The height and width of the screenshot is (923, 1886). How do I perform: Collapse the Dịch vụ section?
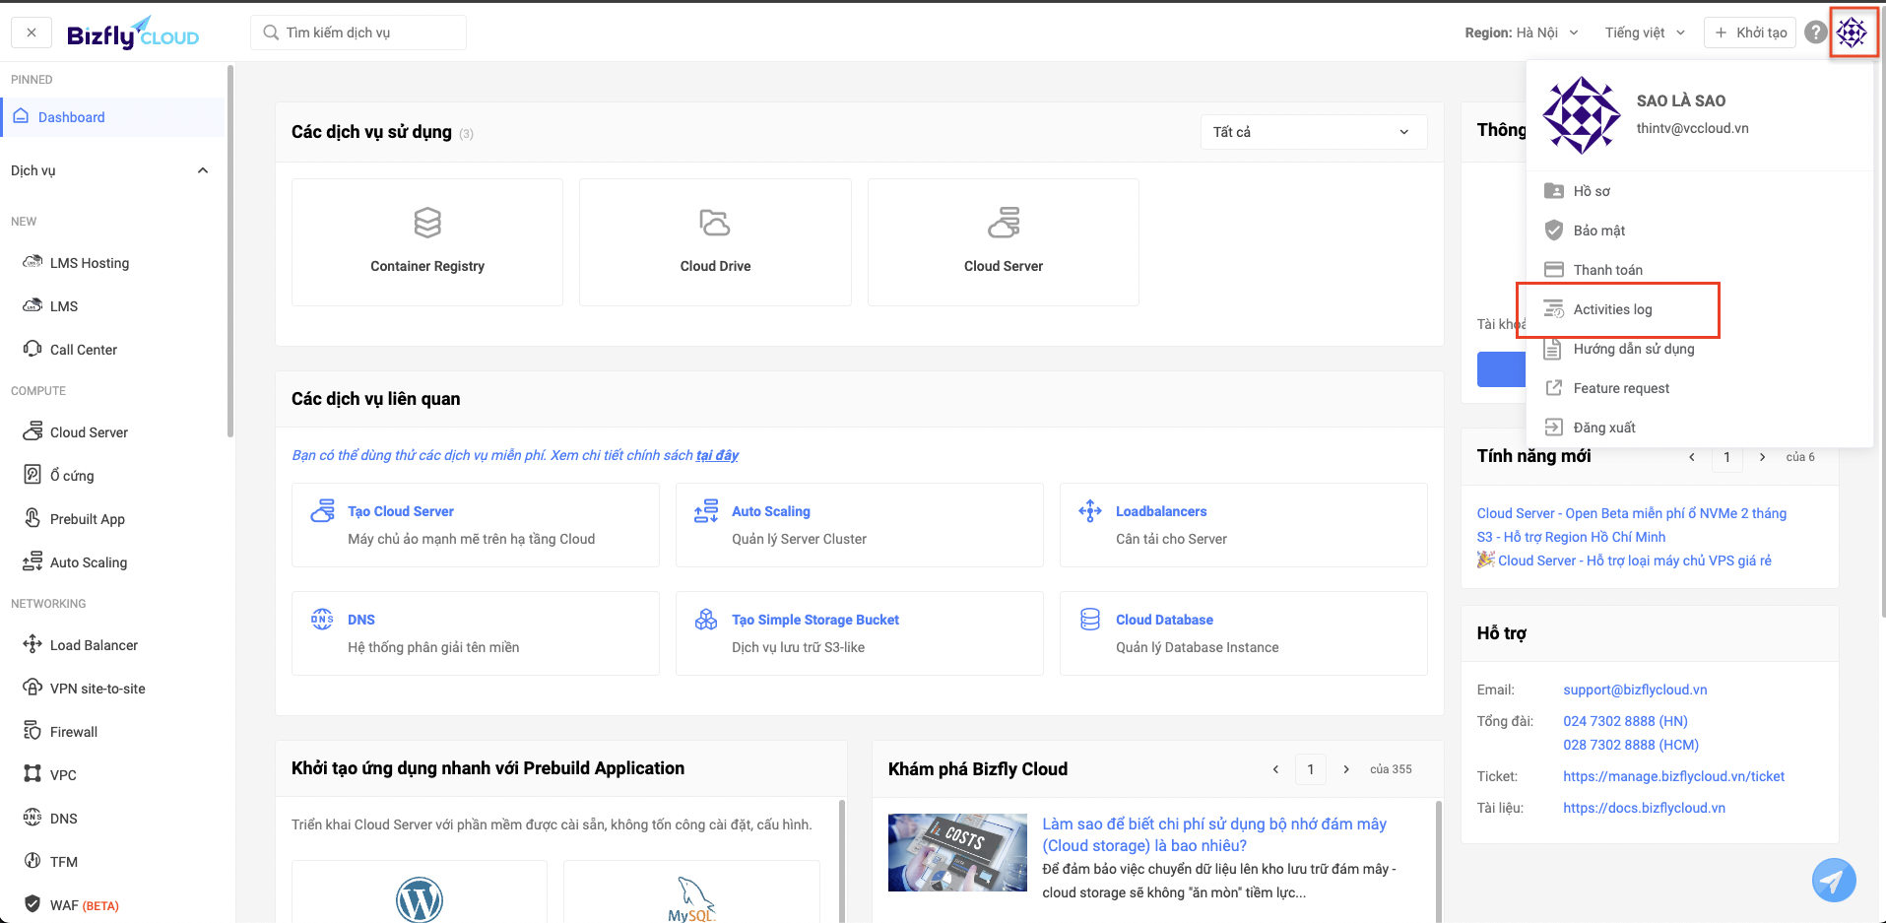[x=203, y=170]
